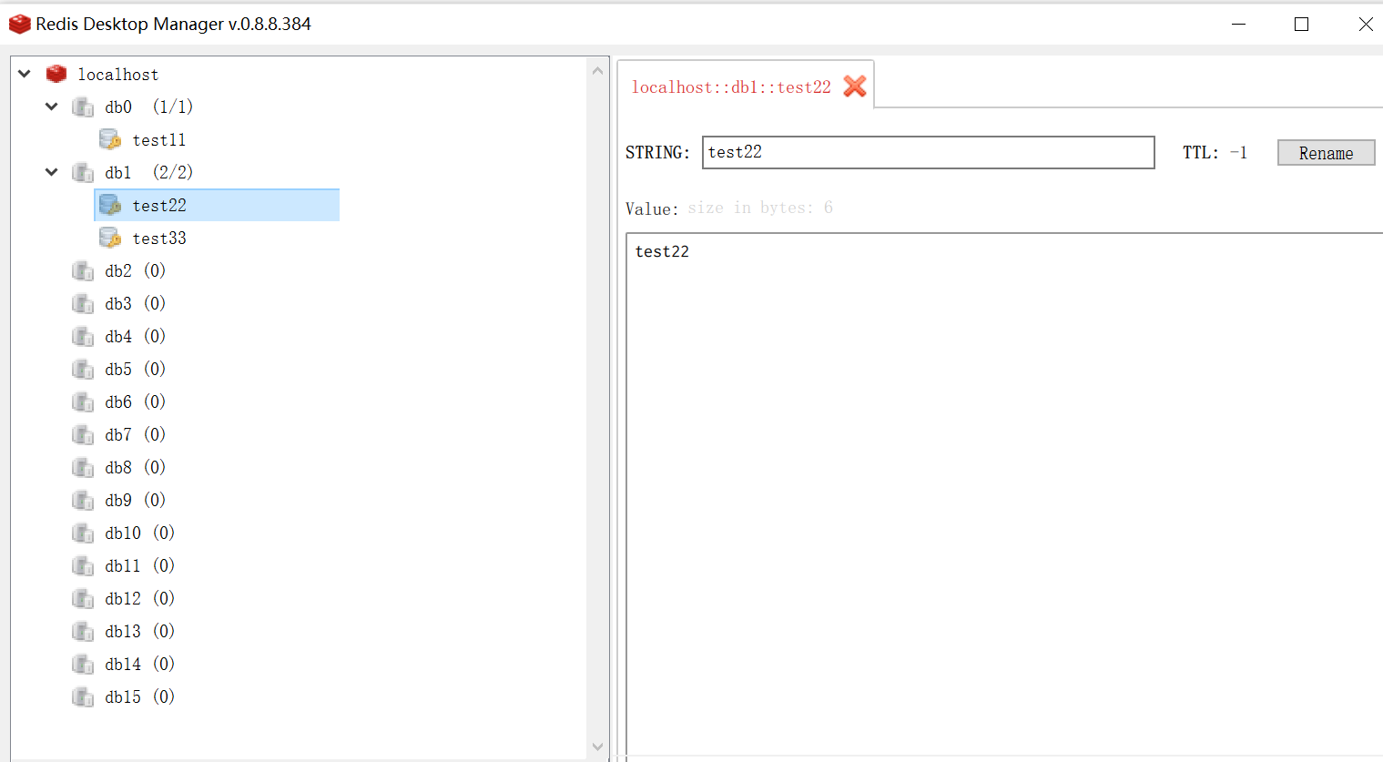Click the db0 database icon
Screen dimensions: 1383x762
click(x=83, y=107)
